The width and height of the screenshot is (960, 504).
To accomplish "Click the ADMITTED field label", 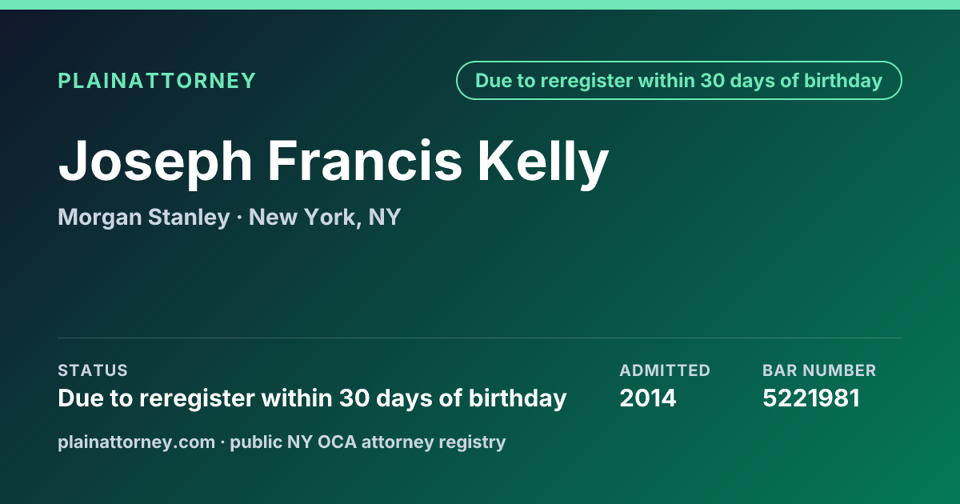I will [x=665, y=370].
